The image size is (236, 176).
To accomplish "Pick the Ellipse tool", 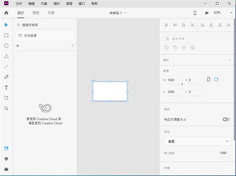I will [x=6, y=46].
